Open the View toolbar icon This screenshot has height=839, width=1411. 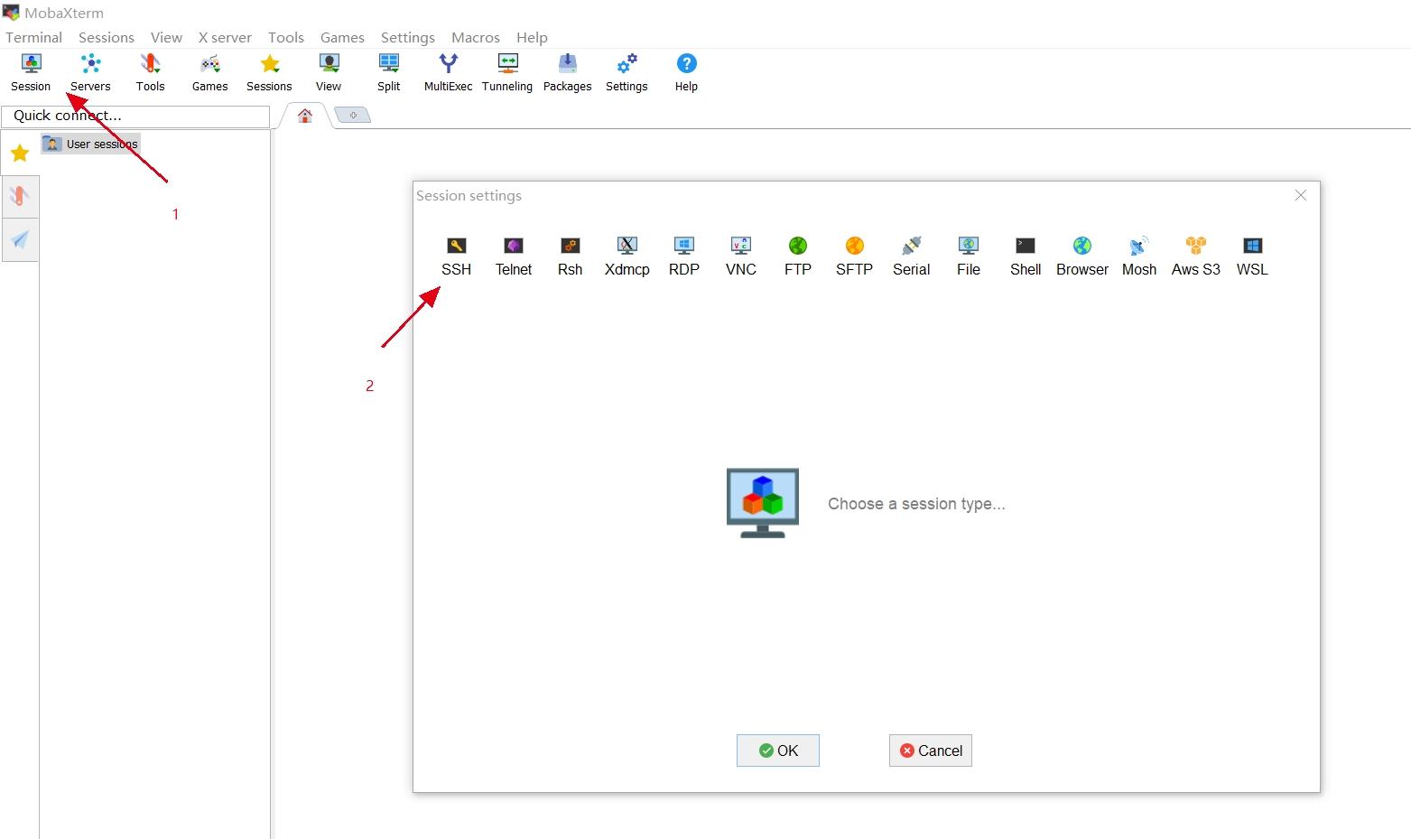(x=329, y=73)
